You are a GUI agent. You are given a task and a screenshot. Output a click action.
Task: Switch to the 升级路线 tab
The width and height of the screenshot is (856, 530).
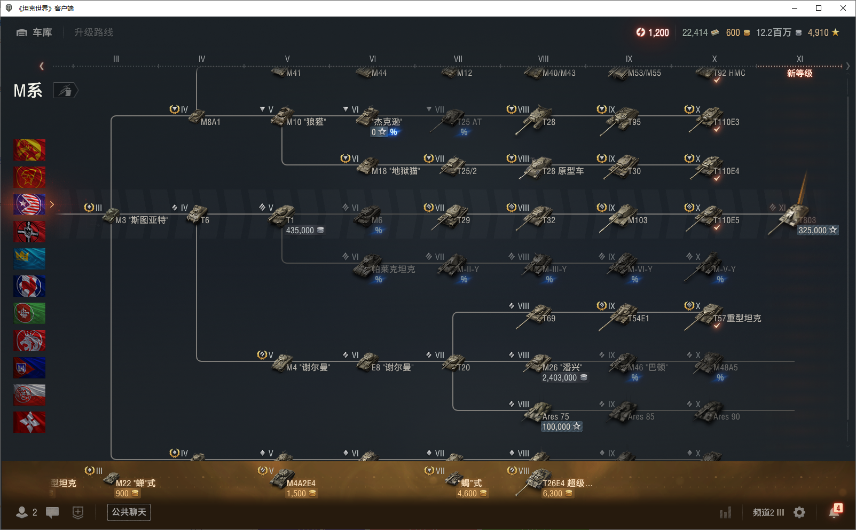[93, 33]
